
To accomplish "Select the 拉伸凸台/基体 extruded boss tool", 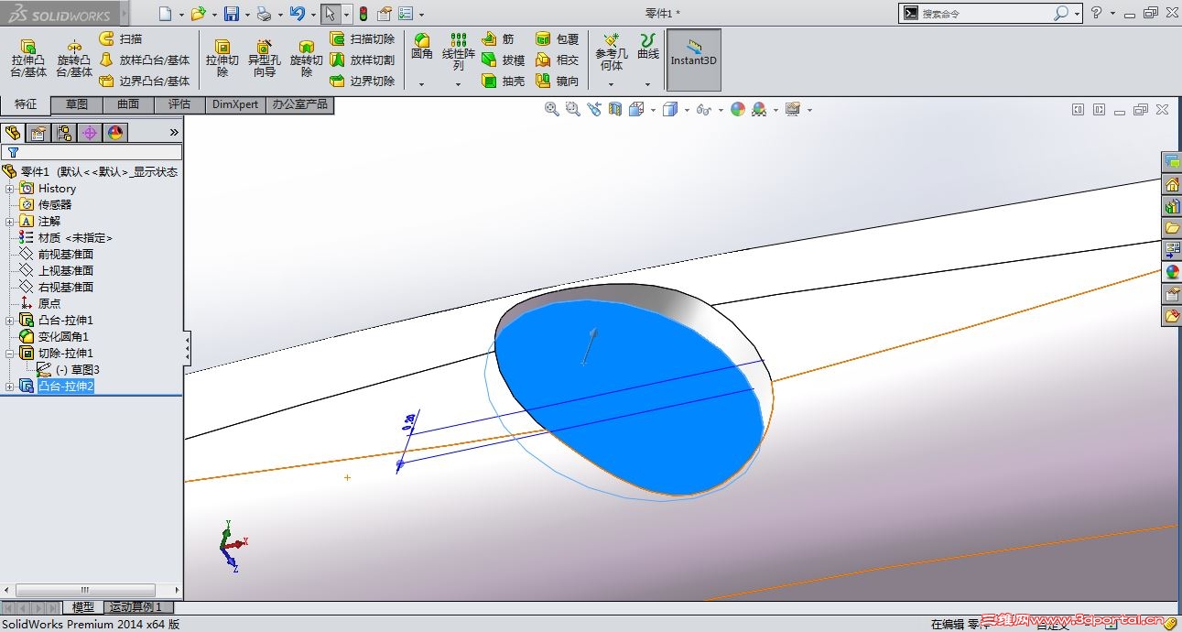I will (x=28, y=60).
